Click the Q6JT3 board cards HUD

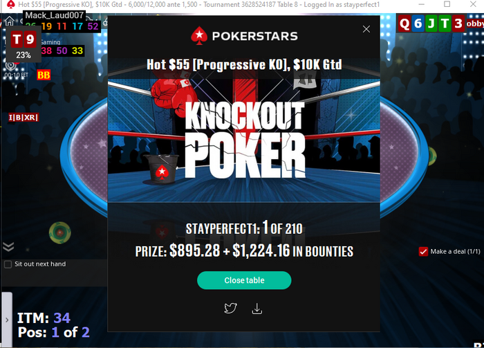point(431,24)
